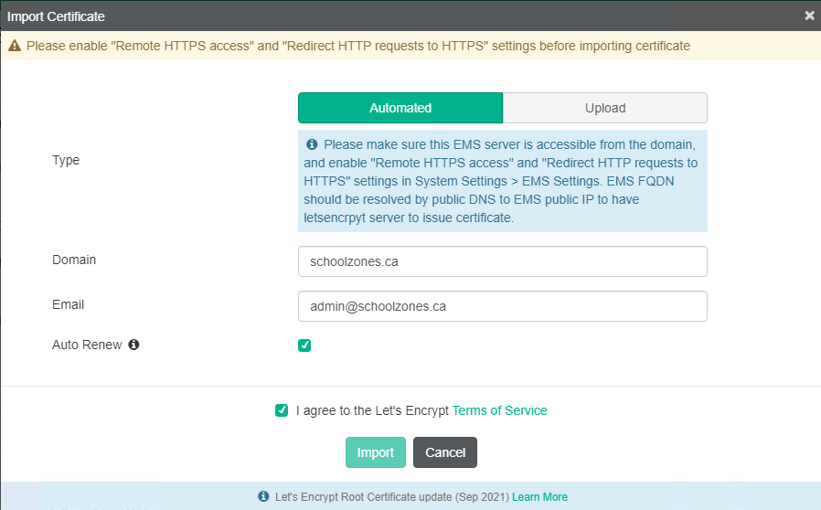Select the Automated type tab
The height and width of the screenshot is (510, 821).
pyautogui.click(x=400, y=108)
